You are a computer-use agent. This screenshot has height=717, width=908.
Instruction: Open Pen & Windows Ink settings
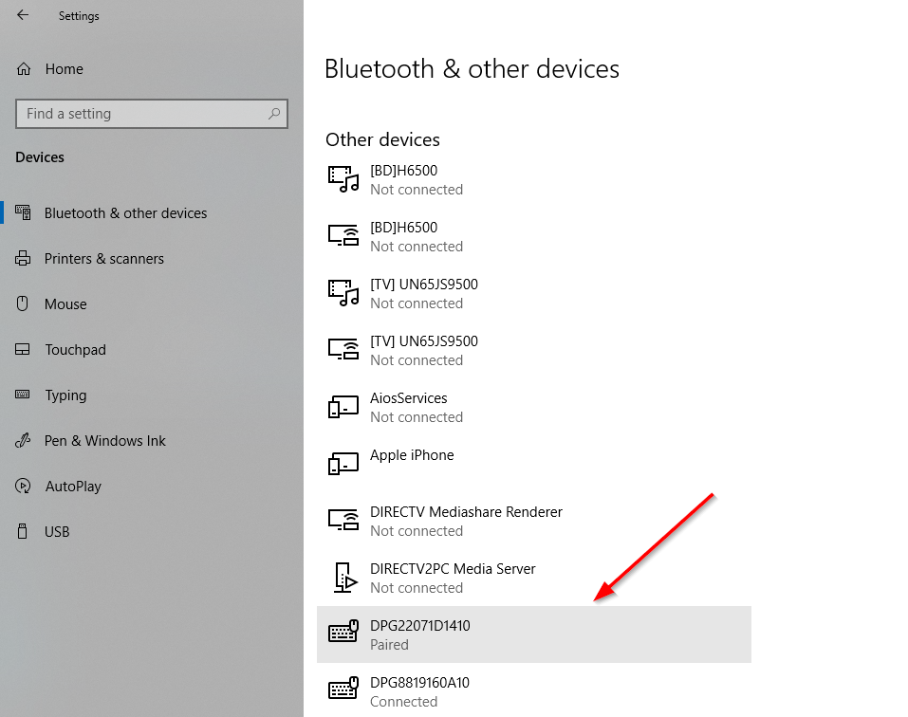(104, 441)
